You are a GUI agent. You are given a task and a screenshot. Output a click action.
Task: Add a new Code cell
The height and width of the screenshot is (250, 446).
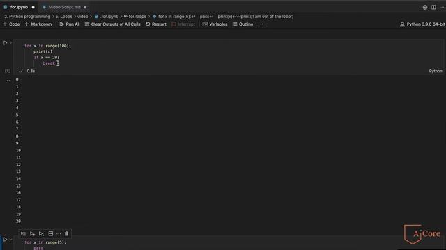11,24
